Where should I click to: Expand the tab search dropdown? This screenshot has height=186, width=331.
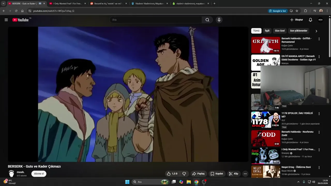coord(3,4)
